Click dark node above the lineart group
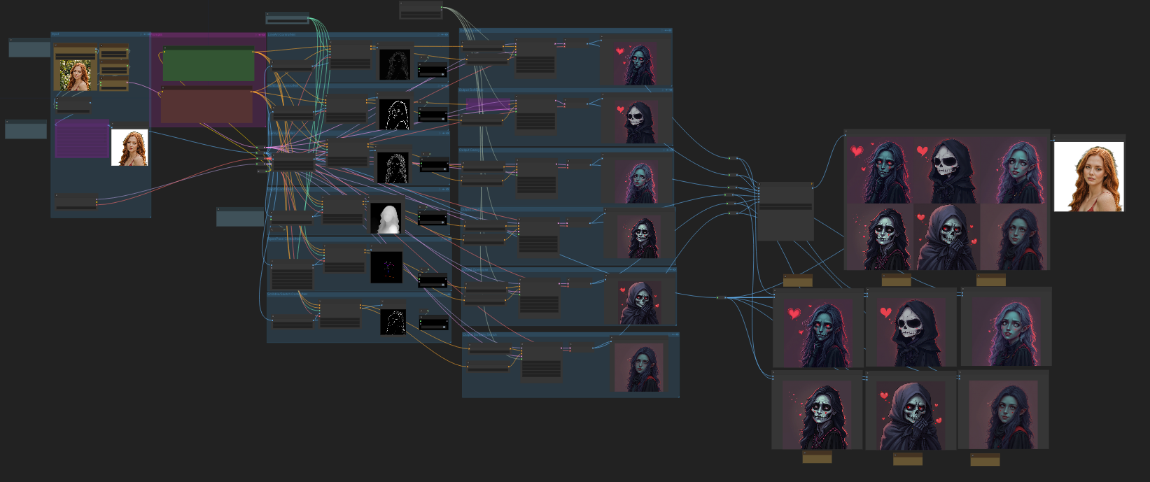Screen dimensions: 1150x482 tap(288, 18)
